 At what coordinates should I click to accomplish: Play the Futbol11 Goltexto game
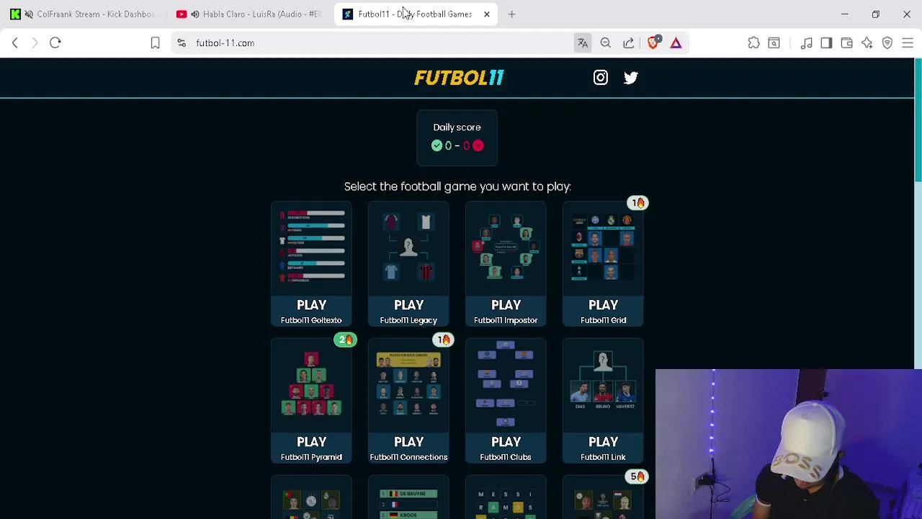pyautogui.click(x=311, y=265)
